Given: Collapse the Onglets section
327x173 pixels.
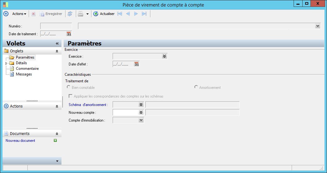Looking at the screenshot, I should pyautogui.click(x=57, y=51).
